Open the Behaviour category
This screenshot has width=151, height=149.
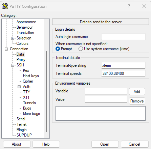[x=25, y=27]
